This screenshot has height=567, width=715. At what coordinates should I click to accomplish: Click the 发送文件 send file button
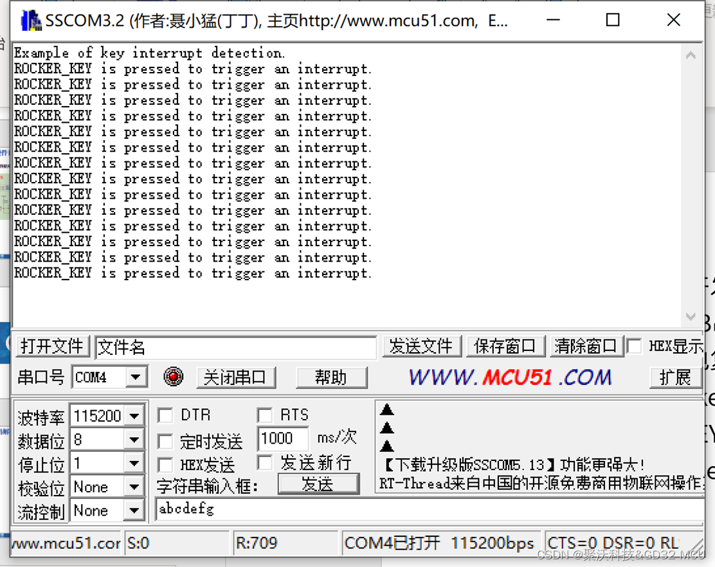[x=421, y=346]
